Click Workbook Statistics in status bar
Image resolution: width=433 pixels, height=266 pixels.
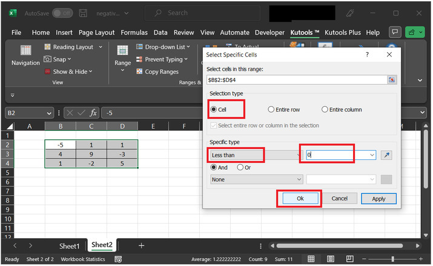point(83,259)
